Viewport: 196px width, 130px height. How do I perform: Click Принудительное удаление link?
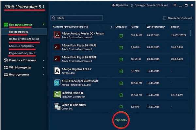151,5
